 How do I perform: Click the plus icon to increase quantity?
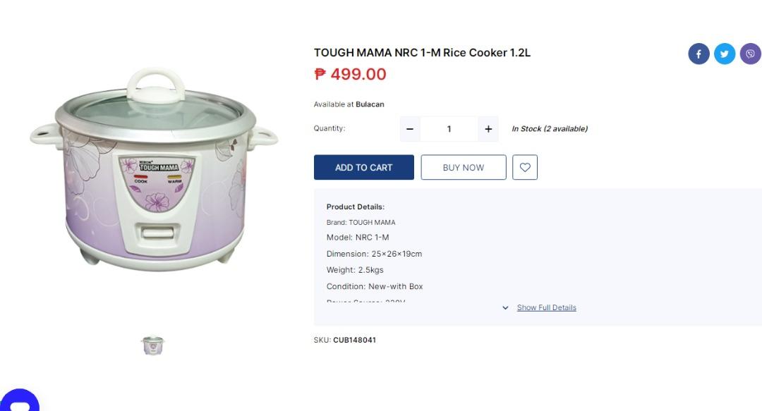[488, 128]
